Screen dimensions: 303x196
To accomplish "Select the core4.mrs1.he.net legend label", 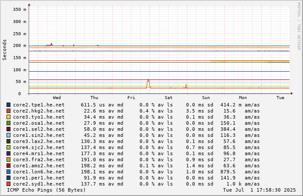I will coord(39,153).
